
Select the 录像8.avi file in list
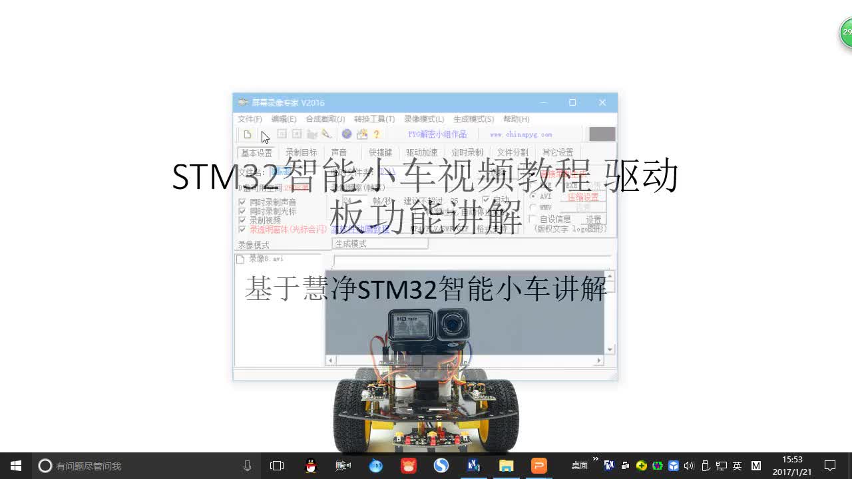click(x=261, y=259)
